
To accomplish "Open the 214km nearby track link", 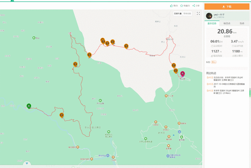I will click(x=228, y=92).
